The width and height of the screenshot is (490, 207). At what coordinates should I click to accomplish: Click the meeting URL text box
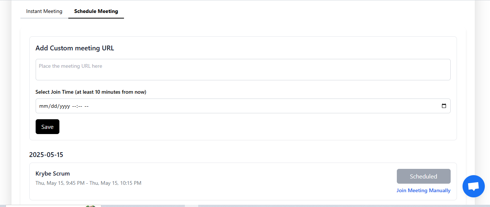(243, 70)
